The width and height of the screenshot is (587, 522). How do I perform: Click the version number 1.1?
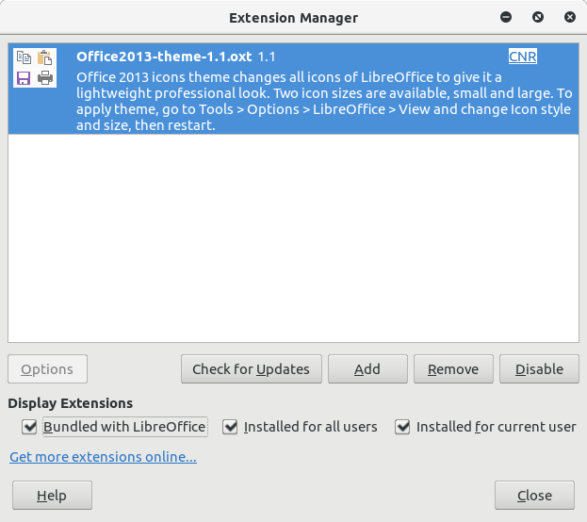[267, 57]
